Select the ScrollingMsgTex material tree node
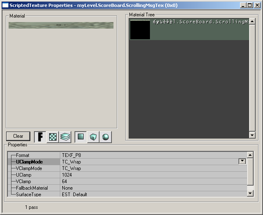 click(x=189, y=29)
